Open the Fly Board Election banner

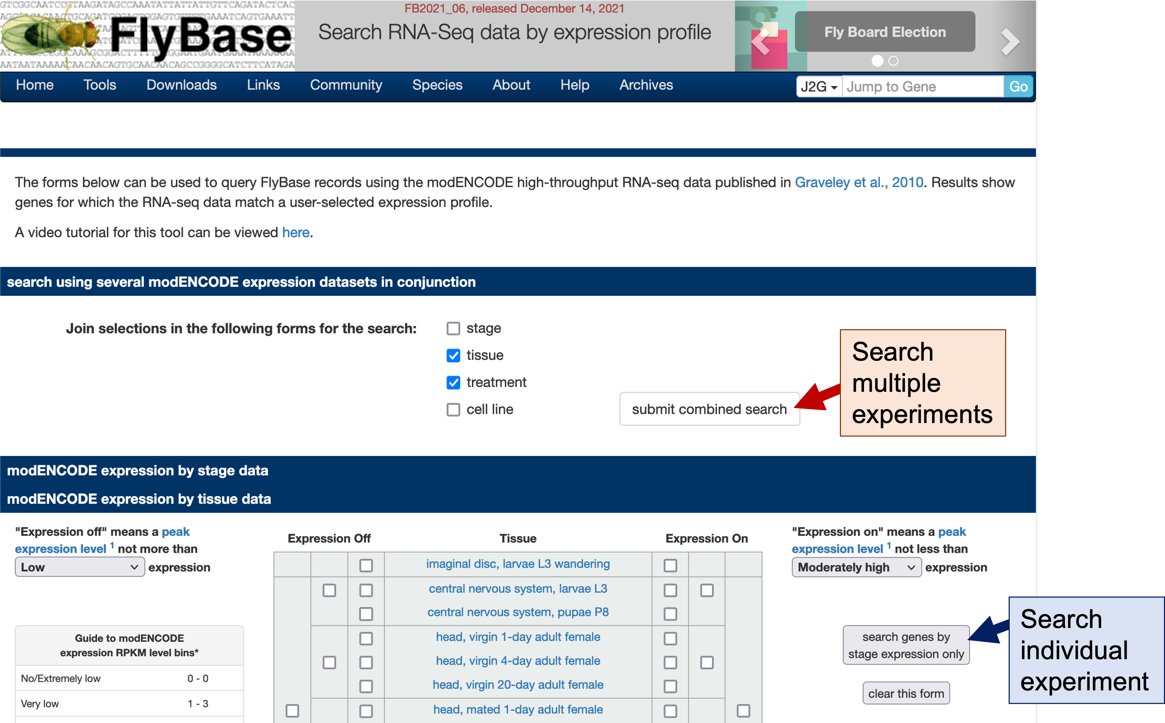pos(885,32)
